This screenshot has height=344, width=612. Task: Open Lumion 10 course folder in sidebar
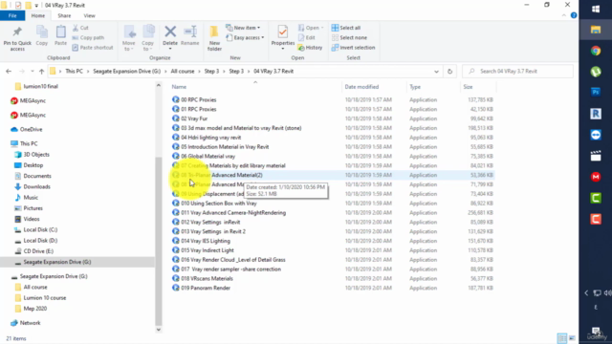45,297
